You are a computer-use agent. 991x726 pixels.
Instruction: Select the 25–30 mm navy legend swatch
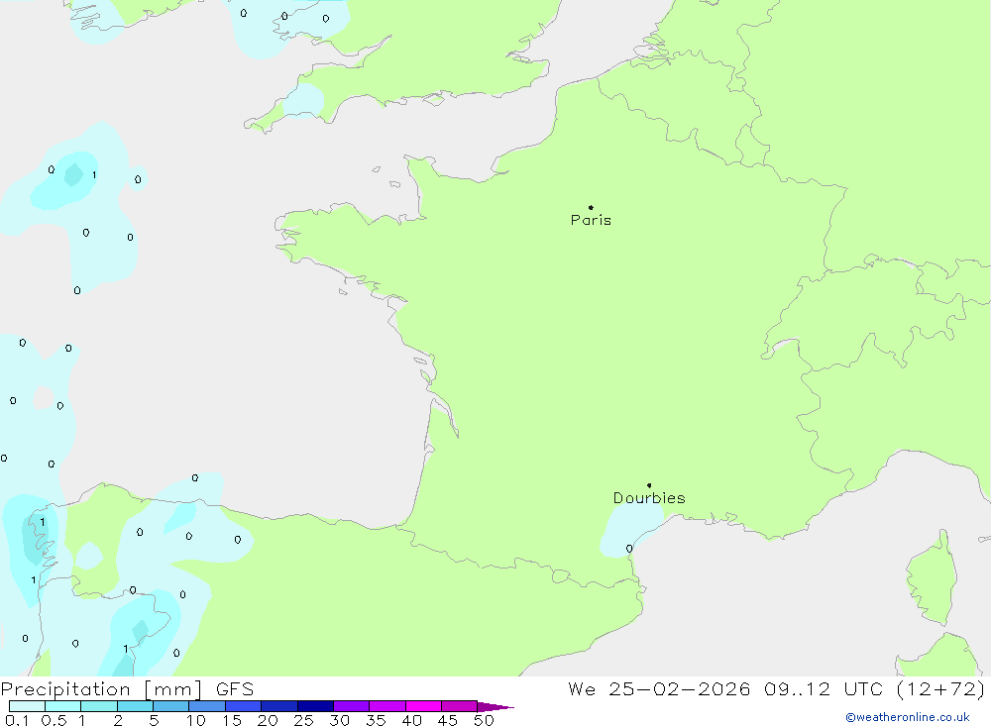315,706
